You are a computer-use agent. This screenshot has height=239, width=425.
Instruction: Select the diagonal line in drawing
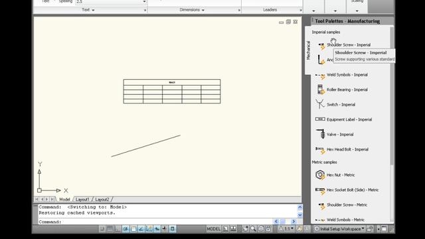point(146,146)
